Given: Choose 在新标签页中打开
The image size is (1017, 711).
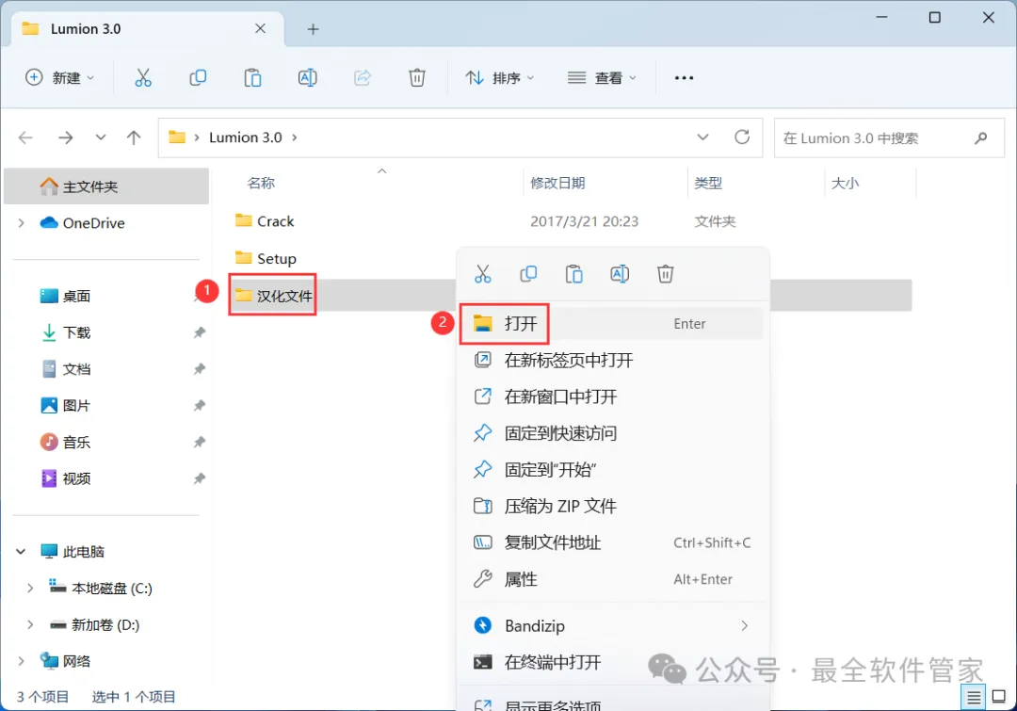Looking at the screenshot, I should tap(611, 360).
